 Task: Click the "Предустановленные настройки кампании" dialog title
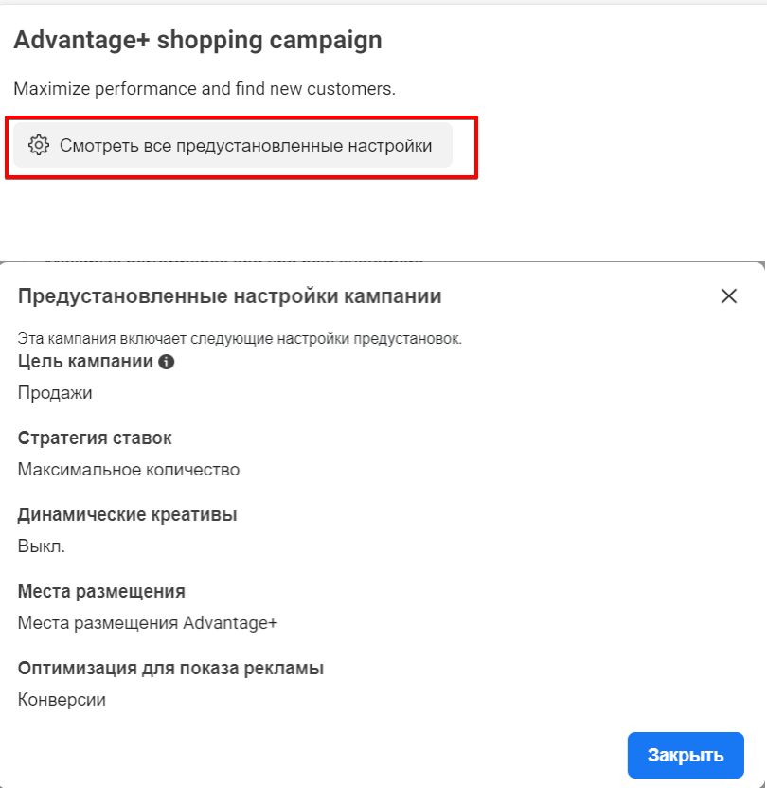tap(230, 296)
